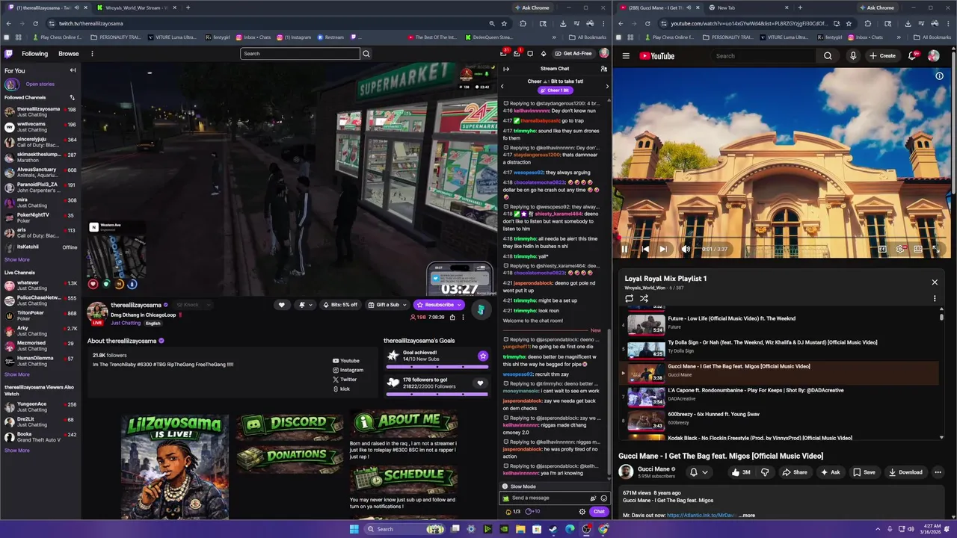Screen dimensions: 957x538
Task: Click the purple Chat send button
Action: 599,512
